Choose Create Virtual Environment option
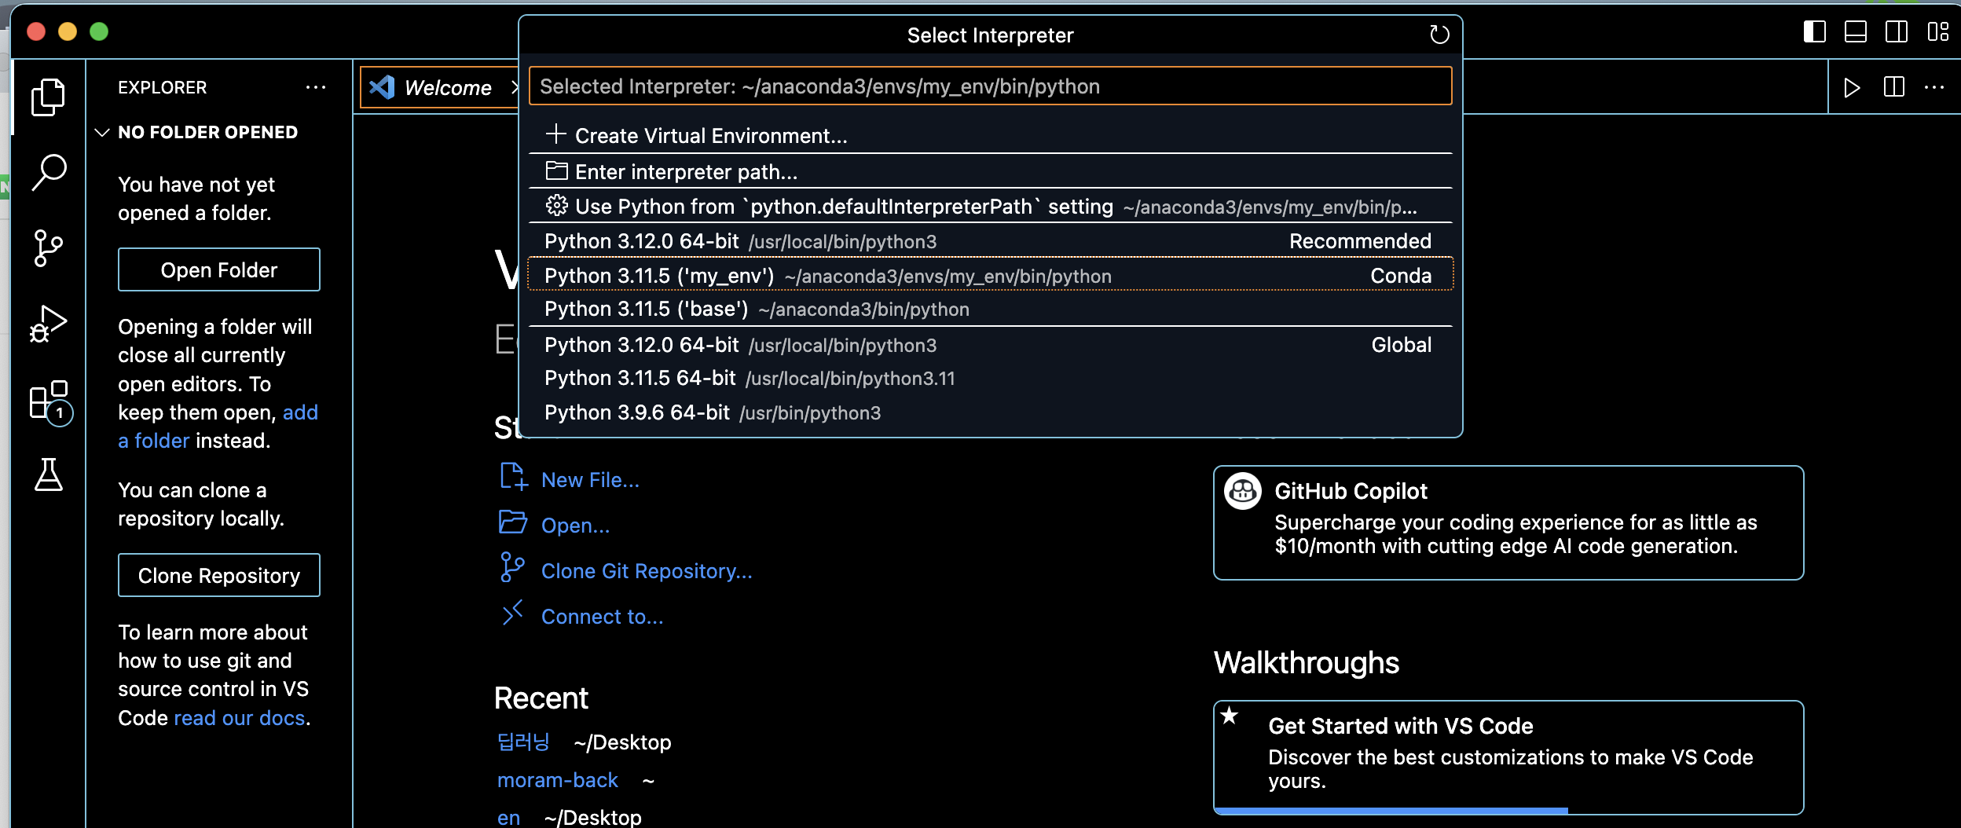Image resolution: width=1961 pixels, height=828 pixels. [990, 135]
